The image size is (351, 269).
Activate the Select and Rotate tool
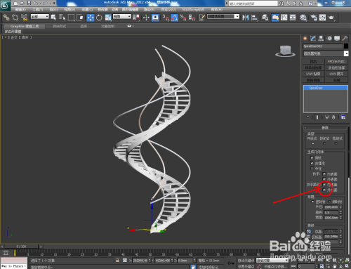click(x=99, y=18)
